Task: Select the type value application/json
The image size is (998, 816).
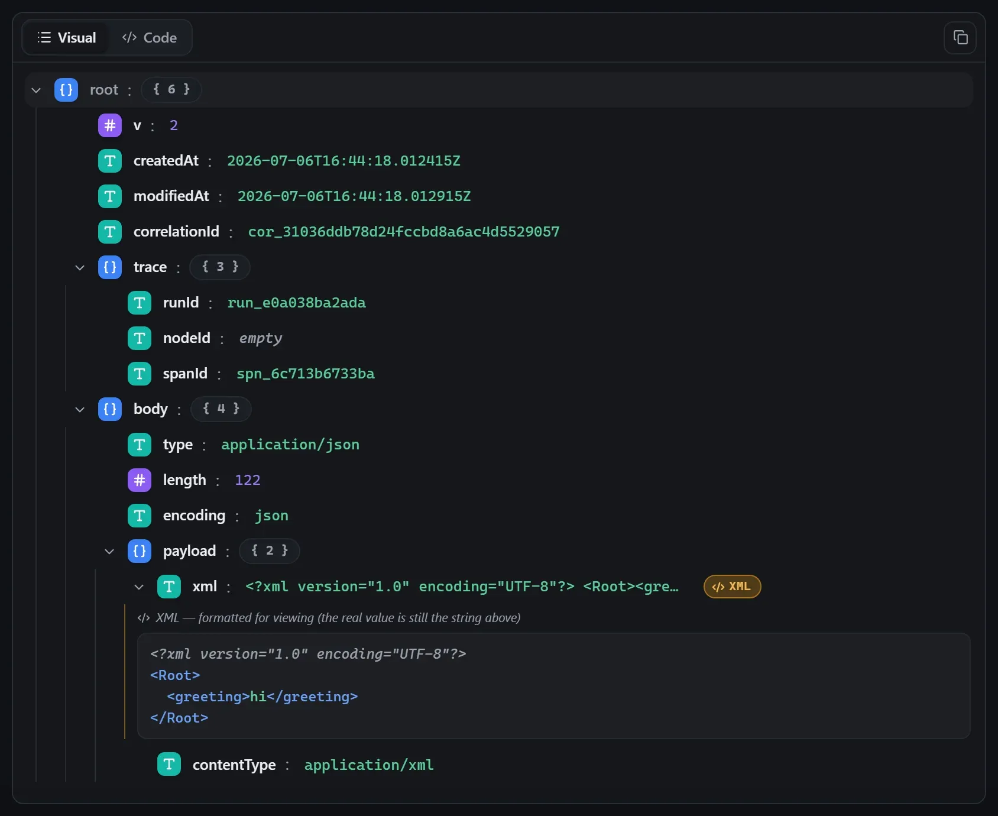Action: pyautogui.click(x=290, y=445)
